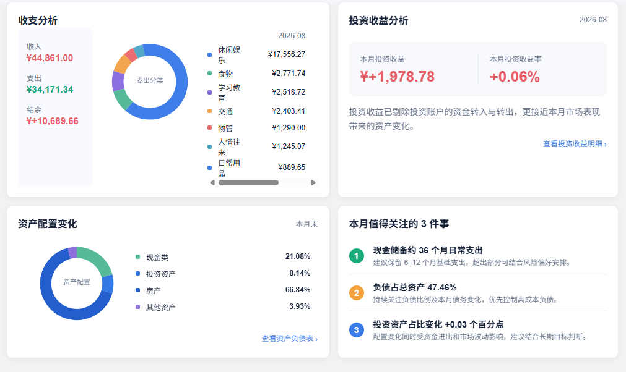Viewport: 626px width, 372px height.
Task: Select the 日常用品 legend label
Action: 229,168
